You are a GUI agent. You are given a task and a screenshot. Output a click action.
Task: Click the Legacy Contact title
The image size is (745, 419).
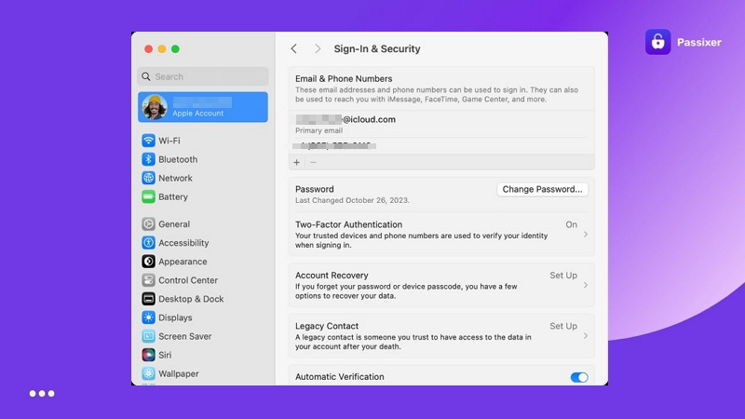(x=327, y=327)
